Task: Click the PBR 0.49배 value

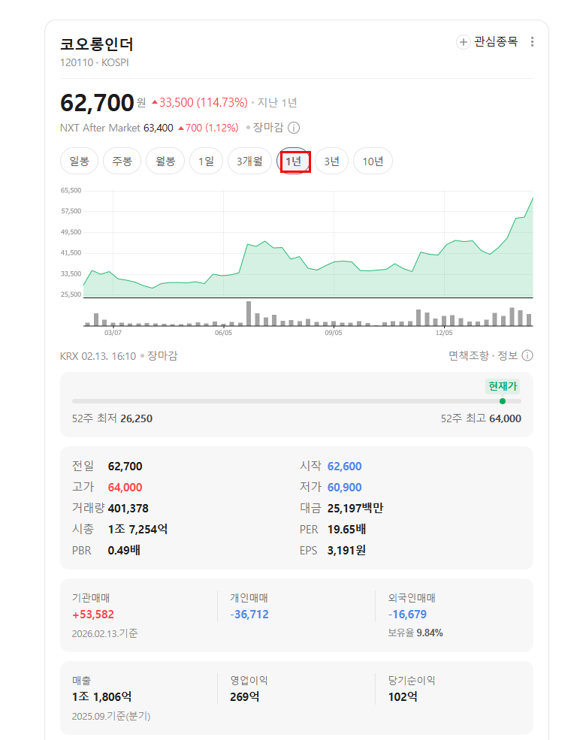Action: [124, 550]
